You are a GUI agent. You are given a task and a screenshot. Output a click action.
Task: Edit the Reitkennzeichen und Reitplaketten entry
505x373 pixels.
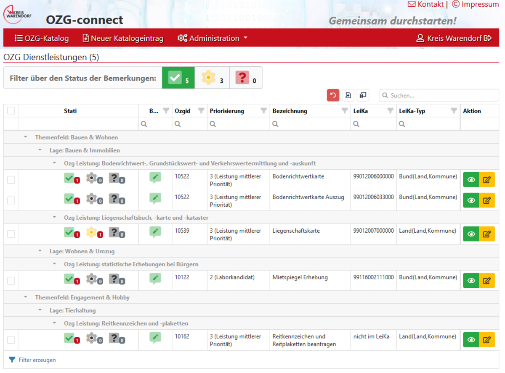[x=487, y=340]
